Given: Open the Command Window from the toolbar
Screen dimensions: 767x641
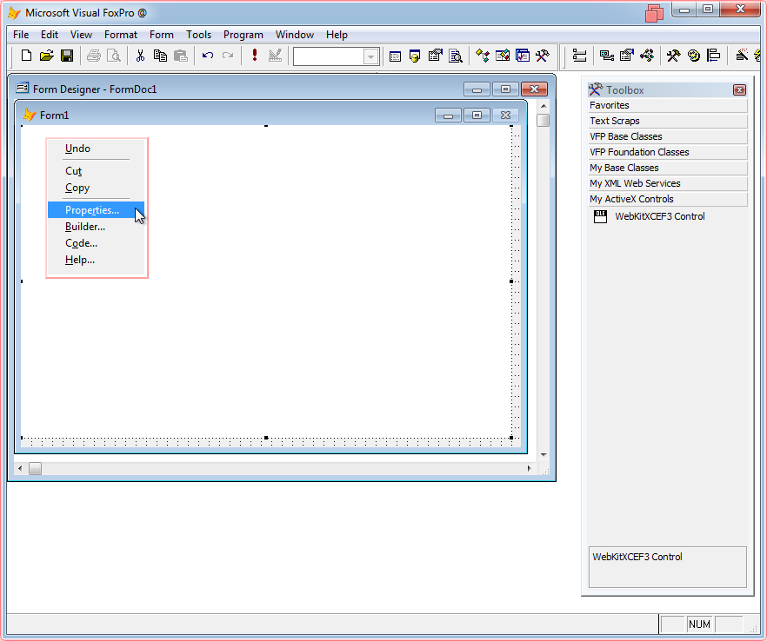Looking at the screenshot, I should click(x=395, y=56).
